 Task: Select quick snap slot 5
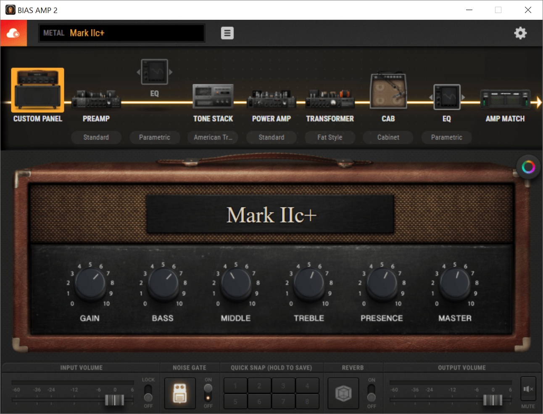click(x=235, y=401)
